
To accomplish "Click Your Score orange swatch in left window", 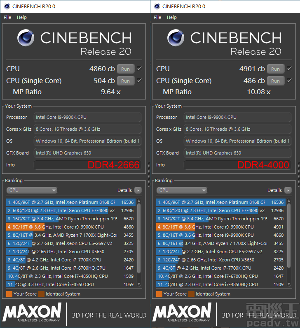I will pos(9,294).
